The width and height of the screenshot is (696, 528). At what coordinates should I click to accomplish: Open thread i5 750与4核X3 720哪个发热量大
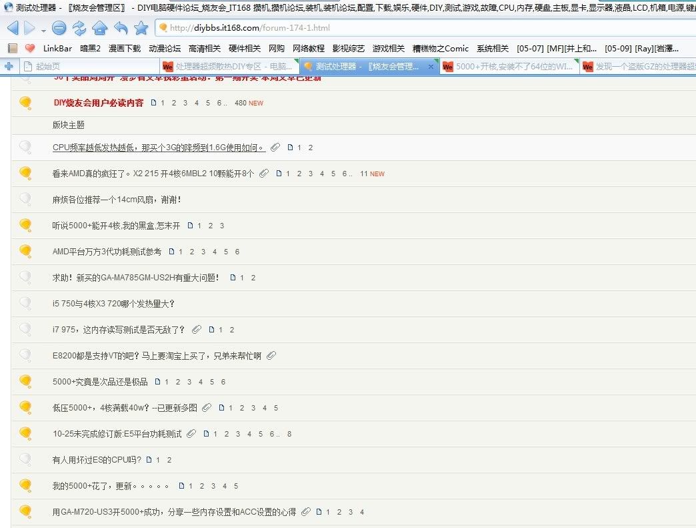[113, 304]
